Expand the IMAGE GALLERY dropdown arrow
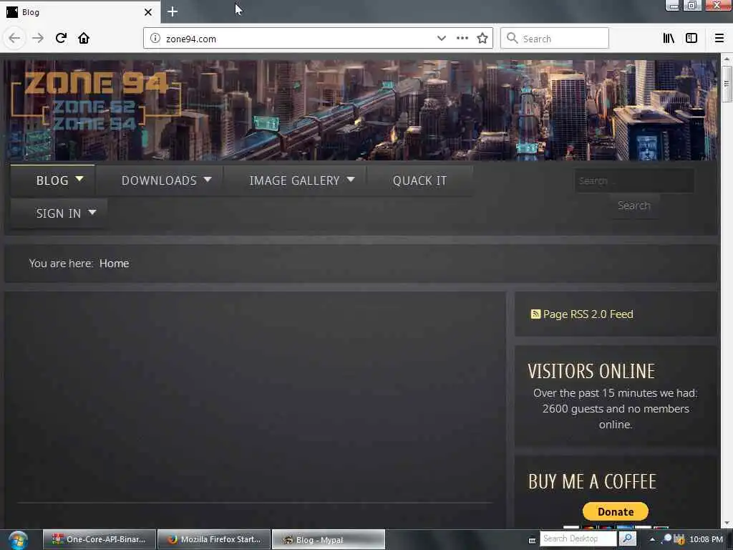The image size is (733, 550). coord(351,180)
